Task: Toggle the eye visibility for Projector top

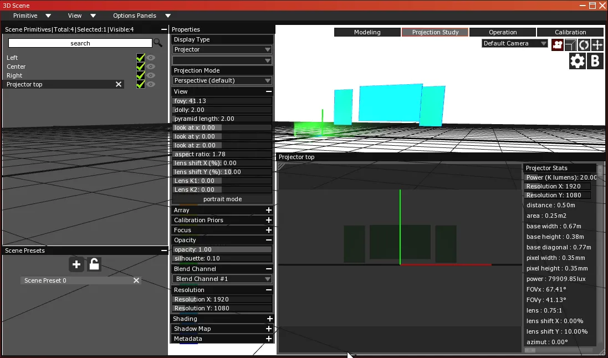Action: (150, 84)
